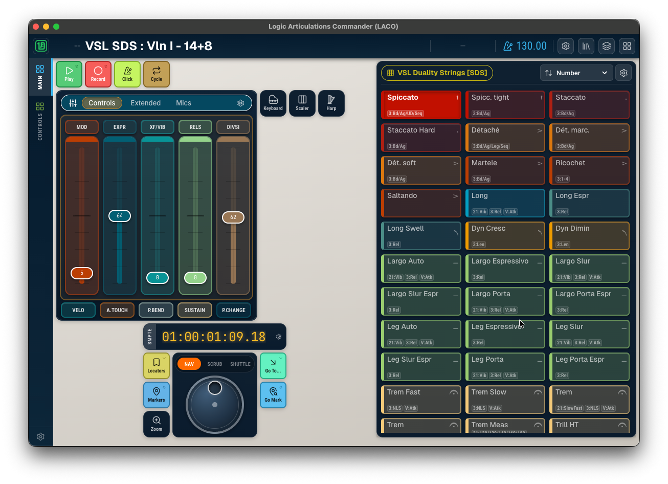This screenshot has width=668, height=484.
Task: Open the Go To... menu
Action: point(273,366)
